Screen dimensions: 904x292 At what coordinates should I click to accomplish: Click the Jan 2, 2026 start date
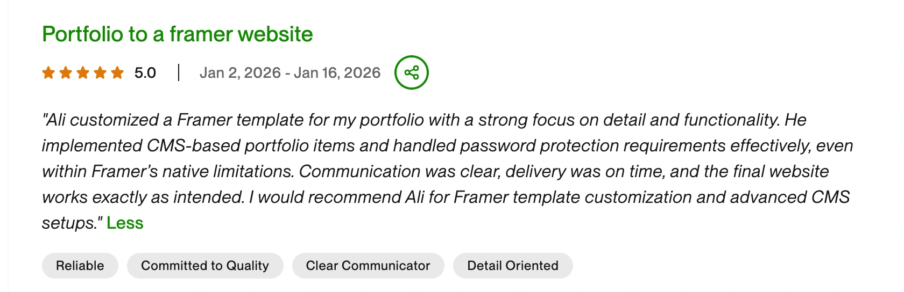(x=240, y=72)
